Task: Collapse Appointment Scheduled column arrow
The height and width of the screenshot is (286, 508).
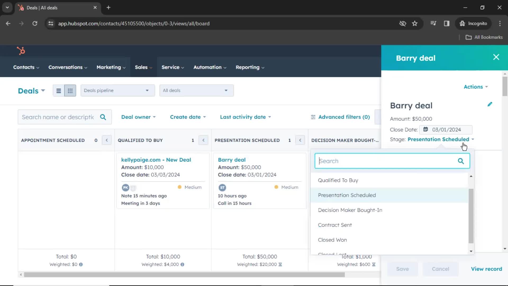Action: pyautogui.click(x=107, y=140)
